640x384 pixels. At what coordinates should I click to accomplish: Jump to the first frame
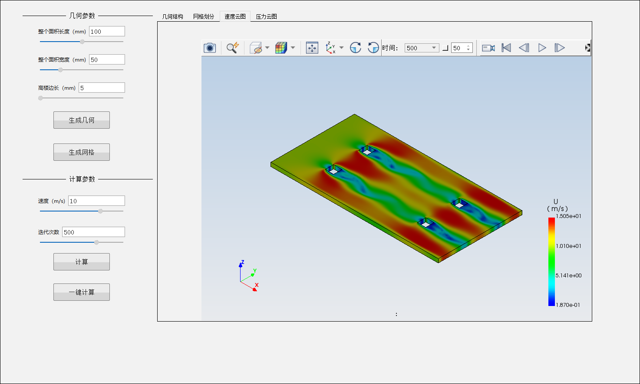tap(506, 48)
